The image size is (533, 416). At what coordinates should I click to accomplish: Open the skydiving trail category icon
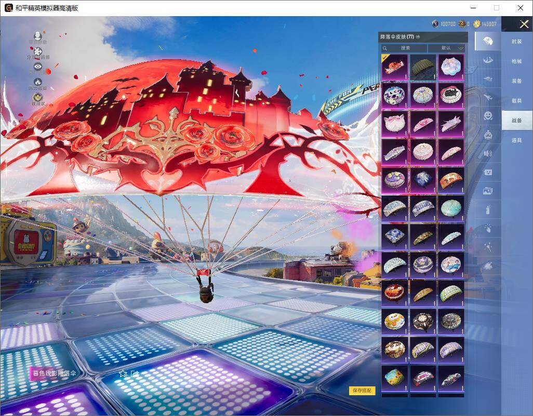pyautogui.click(x=488, y=60)
